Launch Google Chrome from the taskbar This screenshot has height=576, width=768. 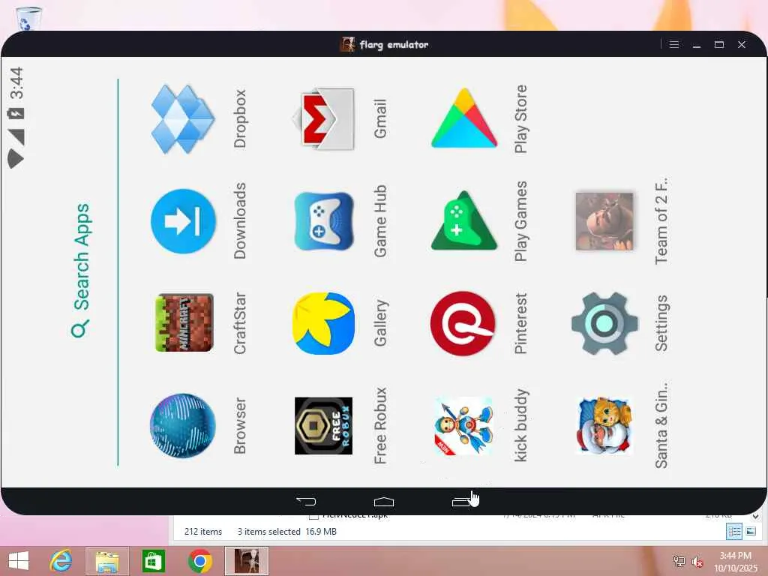coord(199,561)
